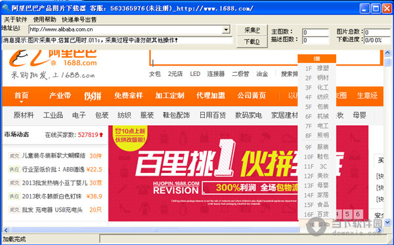Image resolution: width=394 pixels, height=245 pixels.
Task: Select the 主图数 value field
Action: (315, 32)
